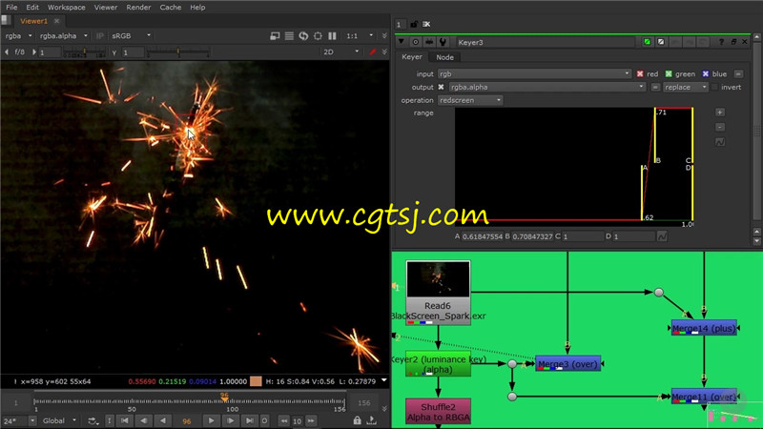The image size is (763, 429).
Task: Toggle the blue channel checkbox
Action: 706,74
